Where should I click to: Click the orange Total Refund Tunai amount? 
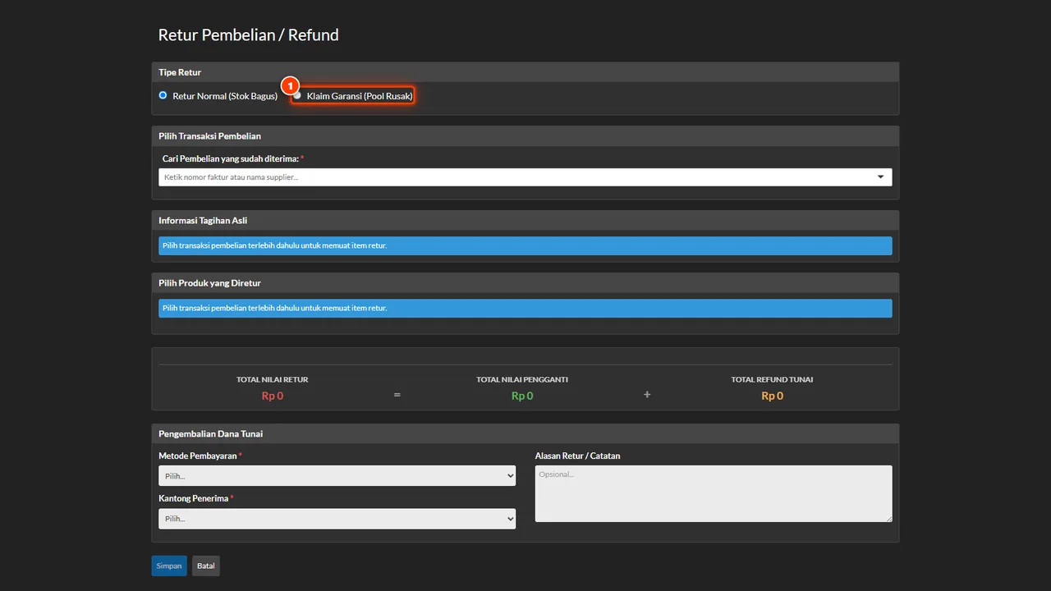pyautogui.click(x=773, y=396)
